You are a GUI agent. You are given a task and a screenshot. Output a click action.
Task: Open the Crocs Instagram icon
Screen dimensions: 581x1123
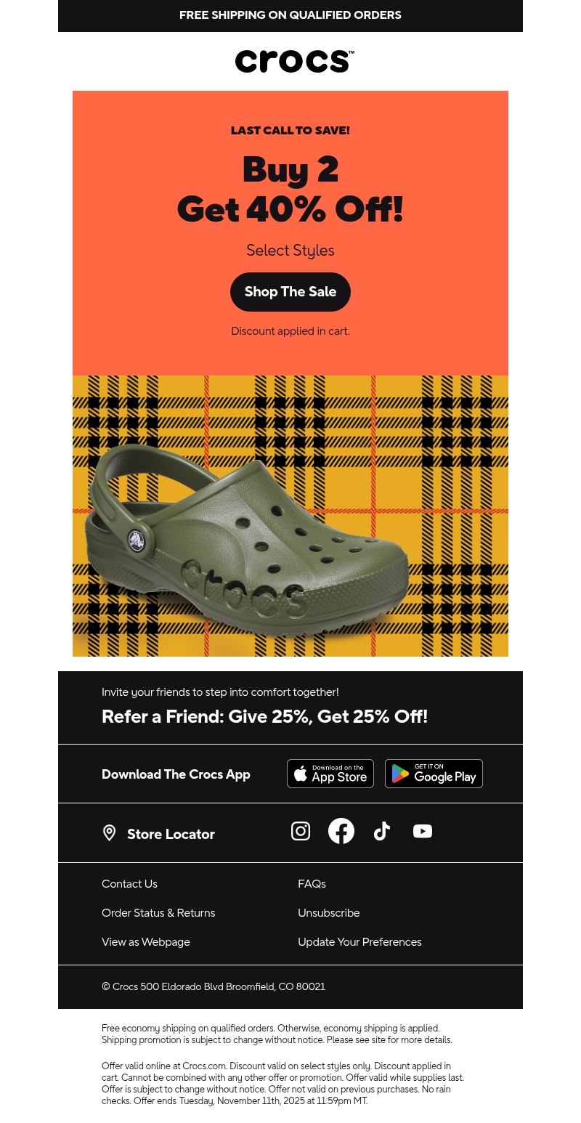[x=301, y=831]
